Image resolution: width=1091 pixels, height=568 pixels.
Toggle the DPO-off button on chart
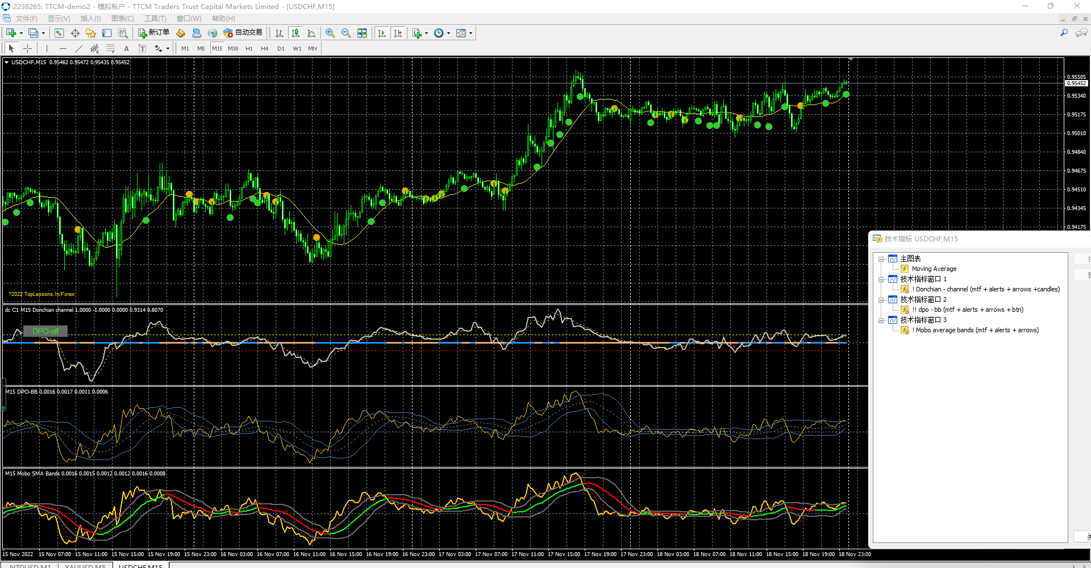pos(45,331)
